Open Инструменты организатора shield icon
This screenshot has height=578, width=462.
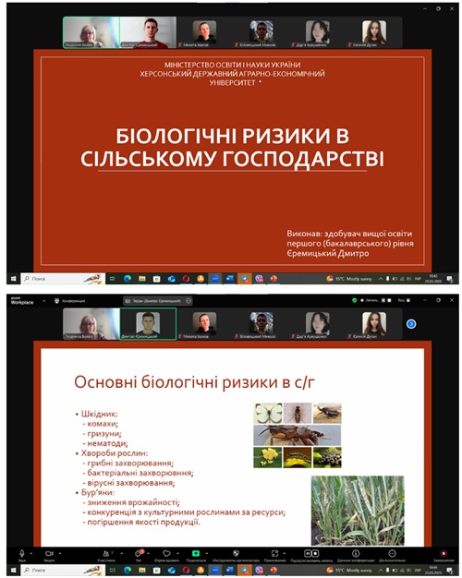pos(236,553)
